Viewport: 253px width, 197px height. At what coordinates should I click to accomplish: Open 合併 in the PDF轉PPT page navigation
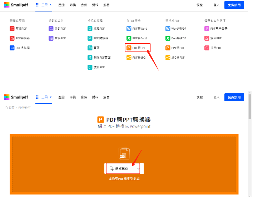click(84, 97)
